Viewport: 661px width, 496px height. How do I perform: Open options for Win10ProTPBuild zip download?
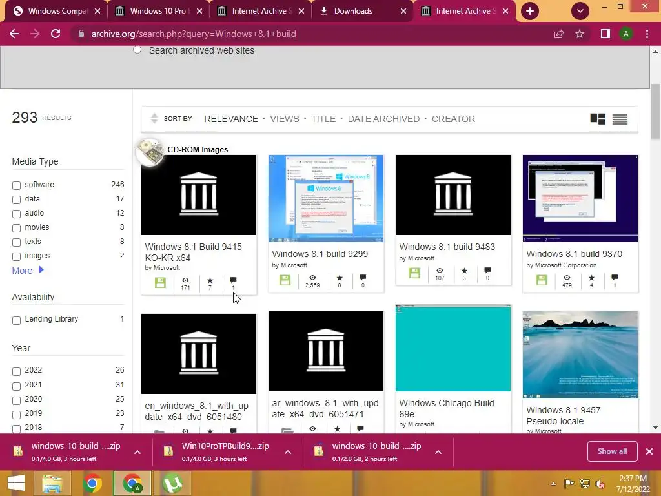point(288,452)
